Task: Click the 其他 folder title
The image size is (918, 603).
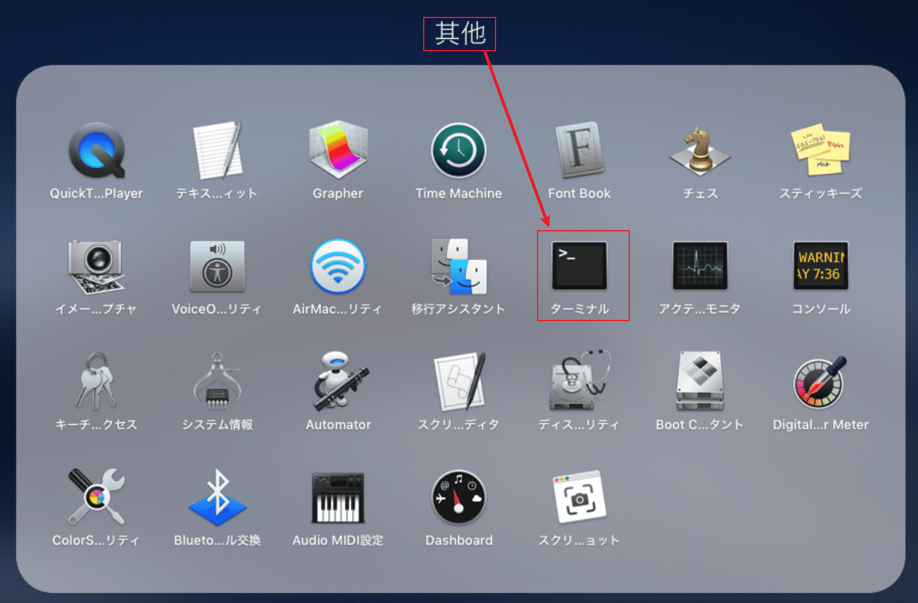Action: coord(460,34)
